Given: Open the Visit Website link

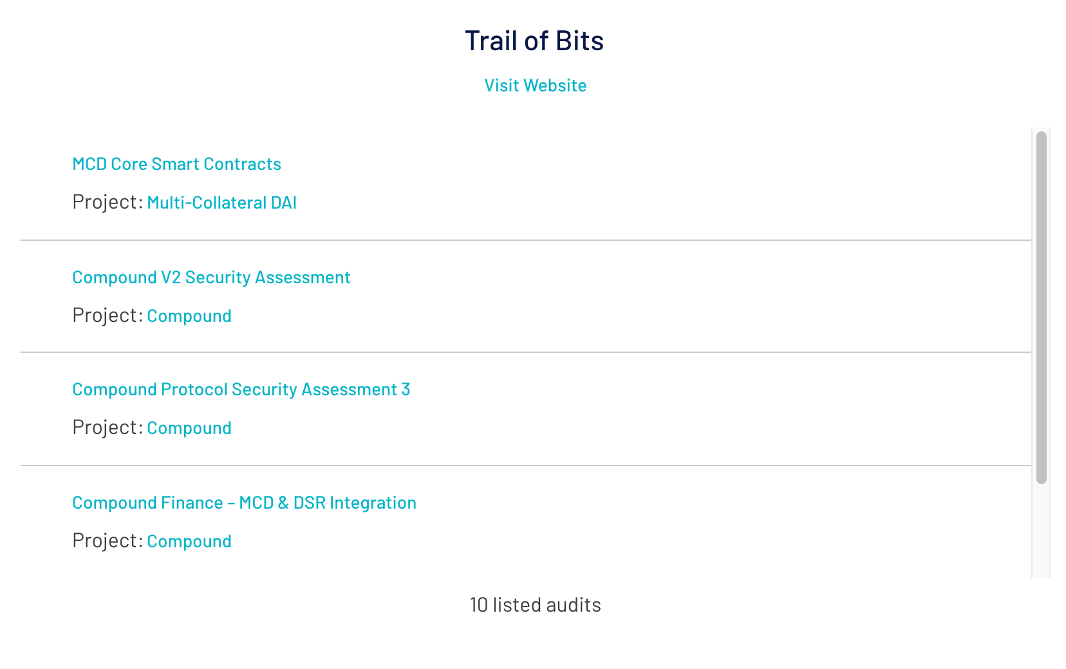Looking at the screenshot, I should 536,84.
